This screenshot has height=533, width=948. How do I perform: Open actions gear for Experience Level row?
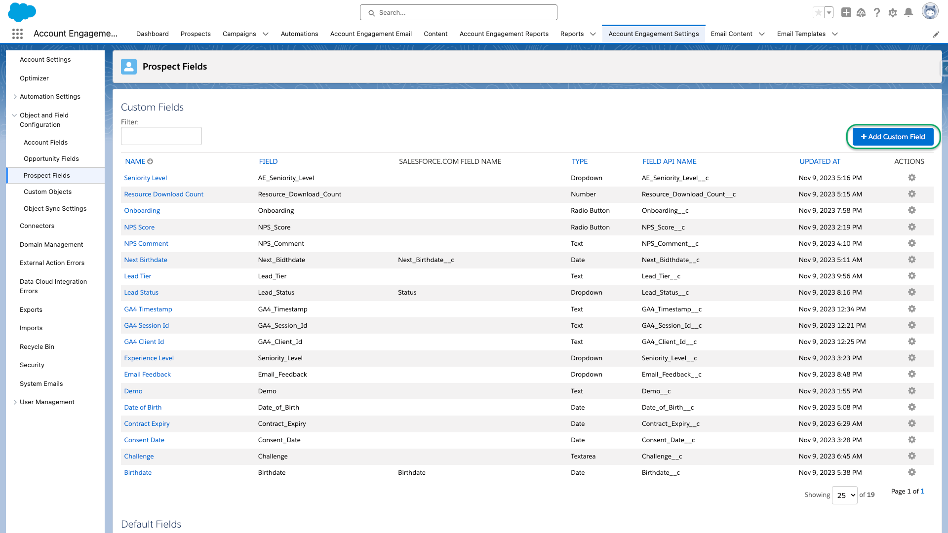pos(912,358)
